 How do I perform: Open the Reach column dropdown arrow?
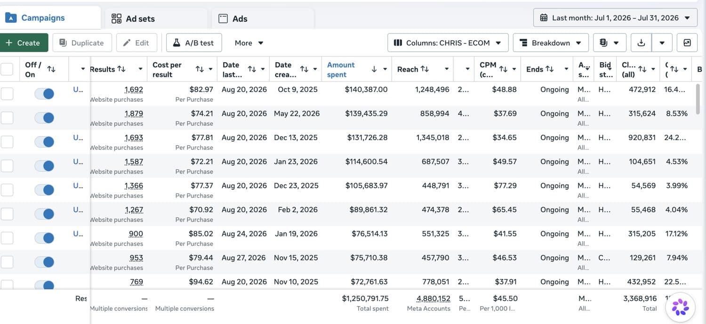(447, 69)
